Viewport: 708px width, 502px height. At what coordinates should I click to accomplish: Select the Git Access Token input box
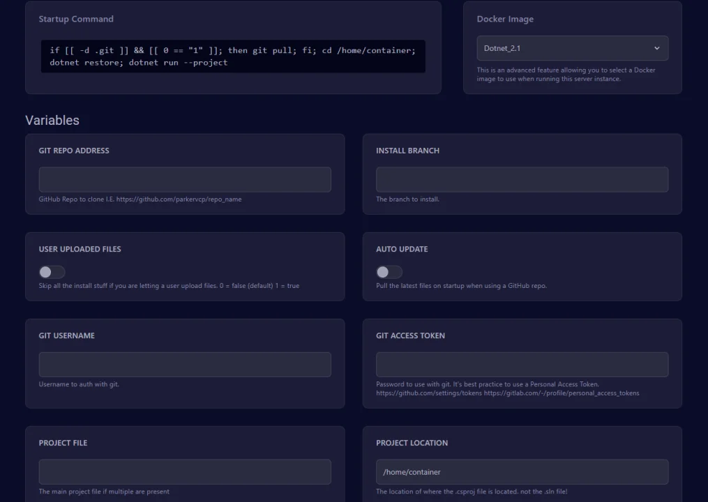click(522, 365)
